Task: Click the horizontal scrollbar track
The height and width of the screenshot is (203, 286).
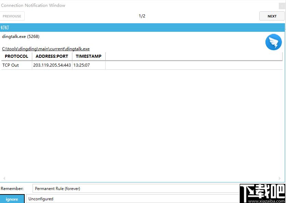Action: (142, 178)
